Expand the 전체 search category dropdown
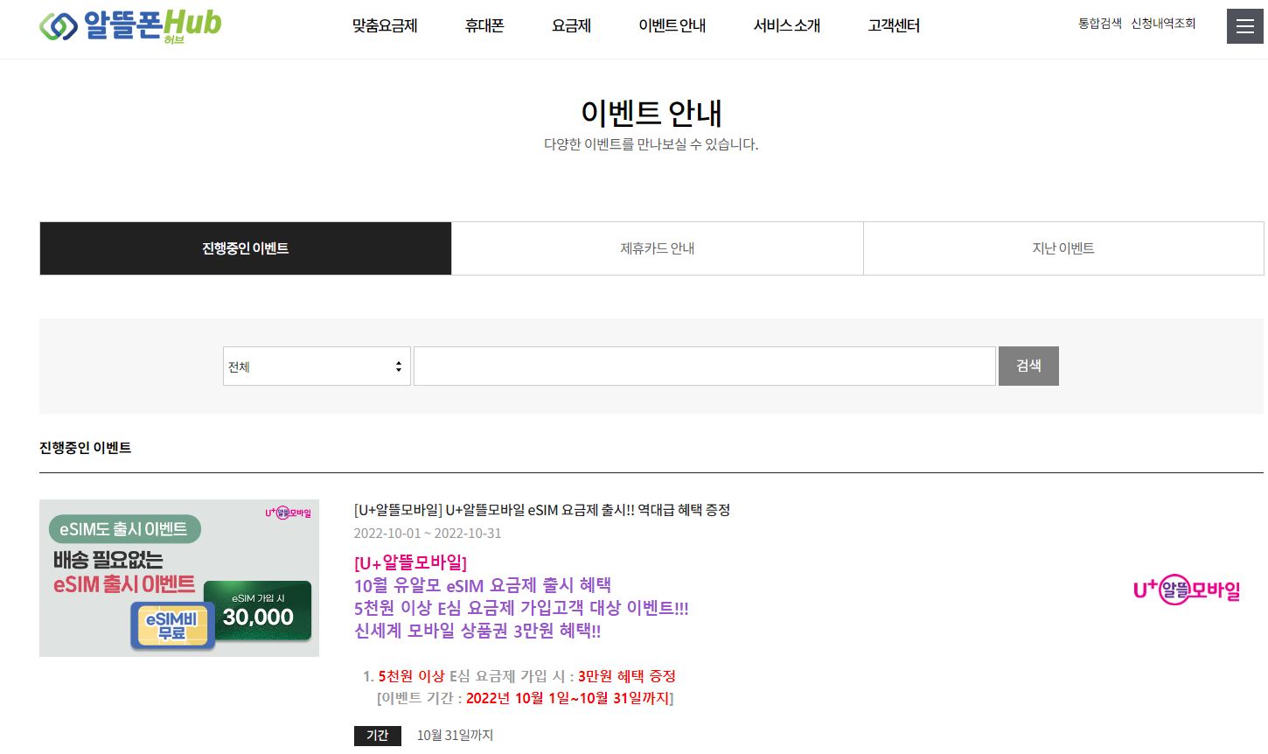The image size is (1268, 754). [x=317, y=367]
